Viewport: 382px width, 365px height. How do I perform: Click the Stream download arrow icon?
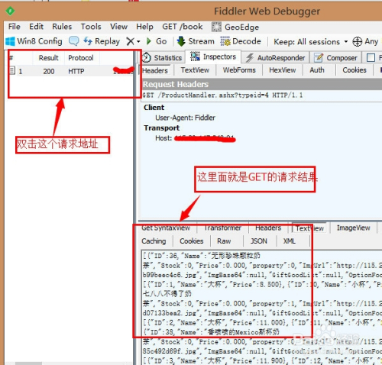[x=181, y=41]
